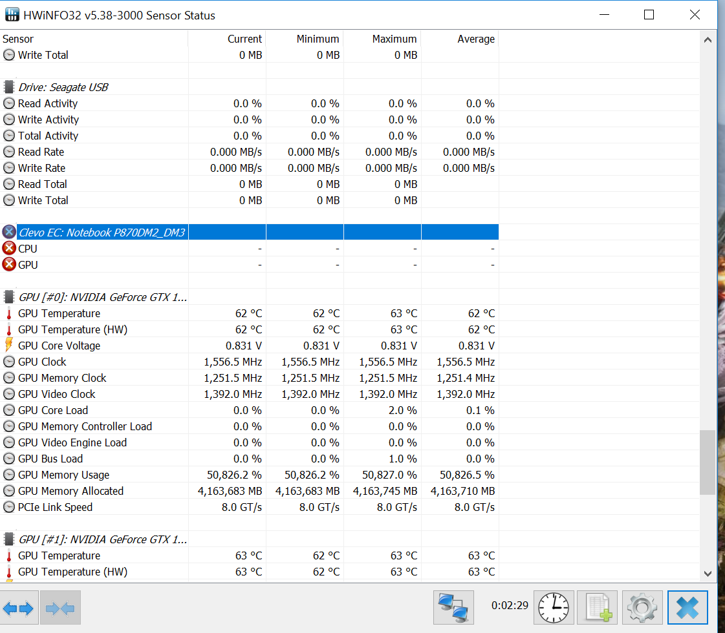Maximize the HWiNFO32 Sensor Status window

tap(649, 15)
